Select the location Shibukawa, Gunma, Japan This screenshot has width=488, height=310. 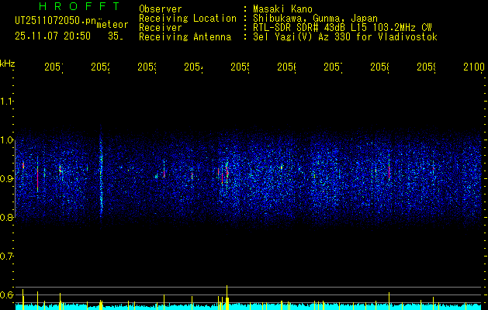click(315, 19)
